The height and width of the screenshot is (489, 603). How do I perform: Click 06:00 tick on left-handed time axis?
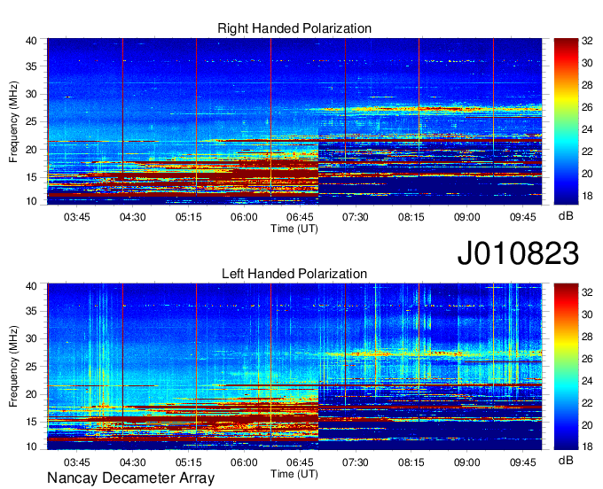[244, 462]
